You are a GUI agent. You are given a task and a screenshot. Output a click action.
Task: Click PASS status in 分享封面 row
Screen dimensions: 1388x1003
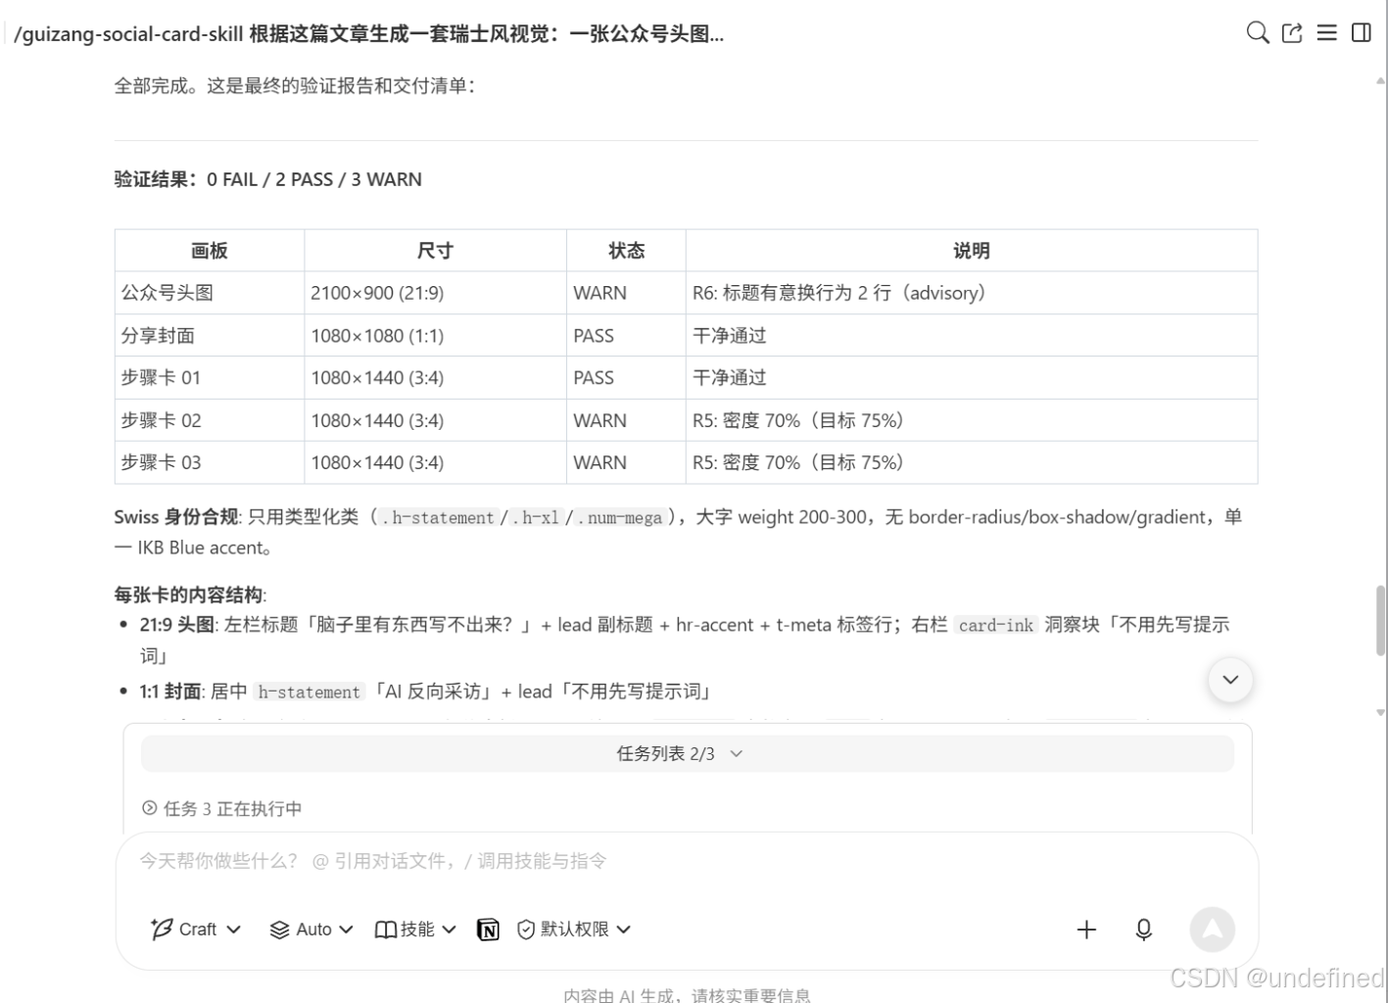pos(626,335)
